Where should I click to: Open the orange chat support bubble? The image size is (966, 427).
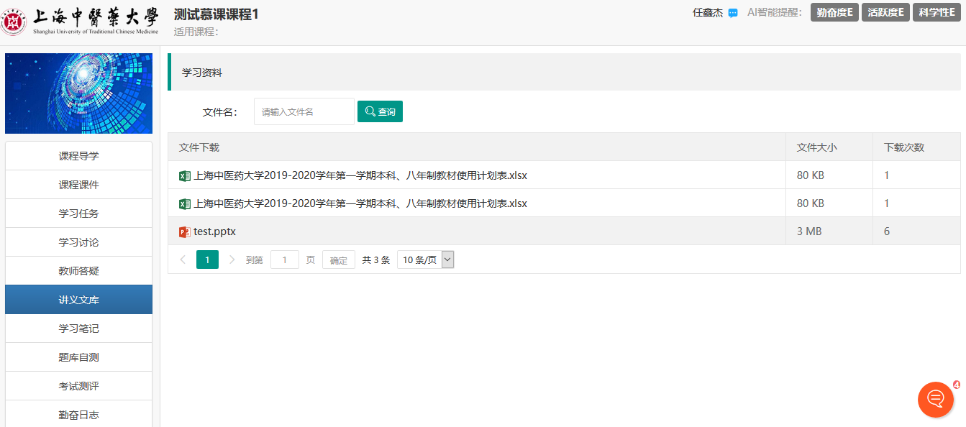pos(935,399)
